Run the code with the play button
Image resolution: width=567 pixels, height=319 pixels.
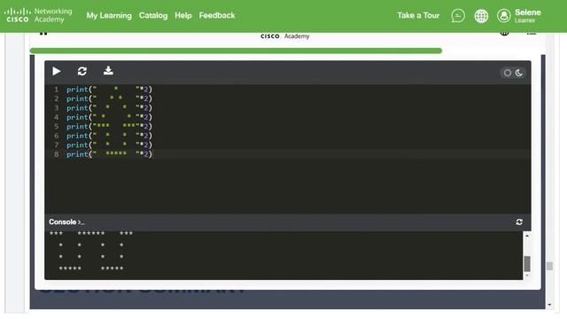(57, 71)
